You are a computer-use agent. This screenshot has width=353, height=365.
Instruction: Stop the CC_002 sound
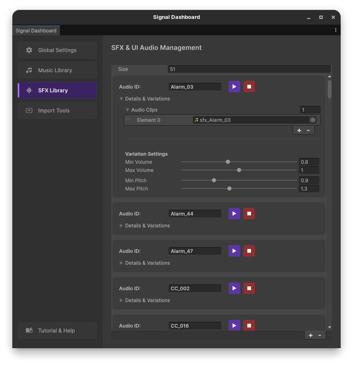pyautogui.click(x=249, y=288)
